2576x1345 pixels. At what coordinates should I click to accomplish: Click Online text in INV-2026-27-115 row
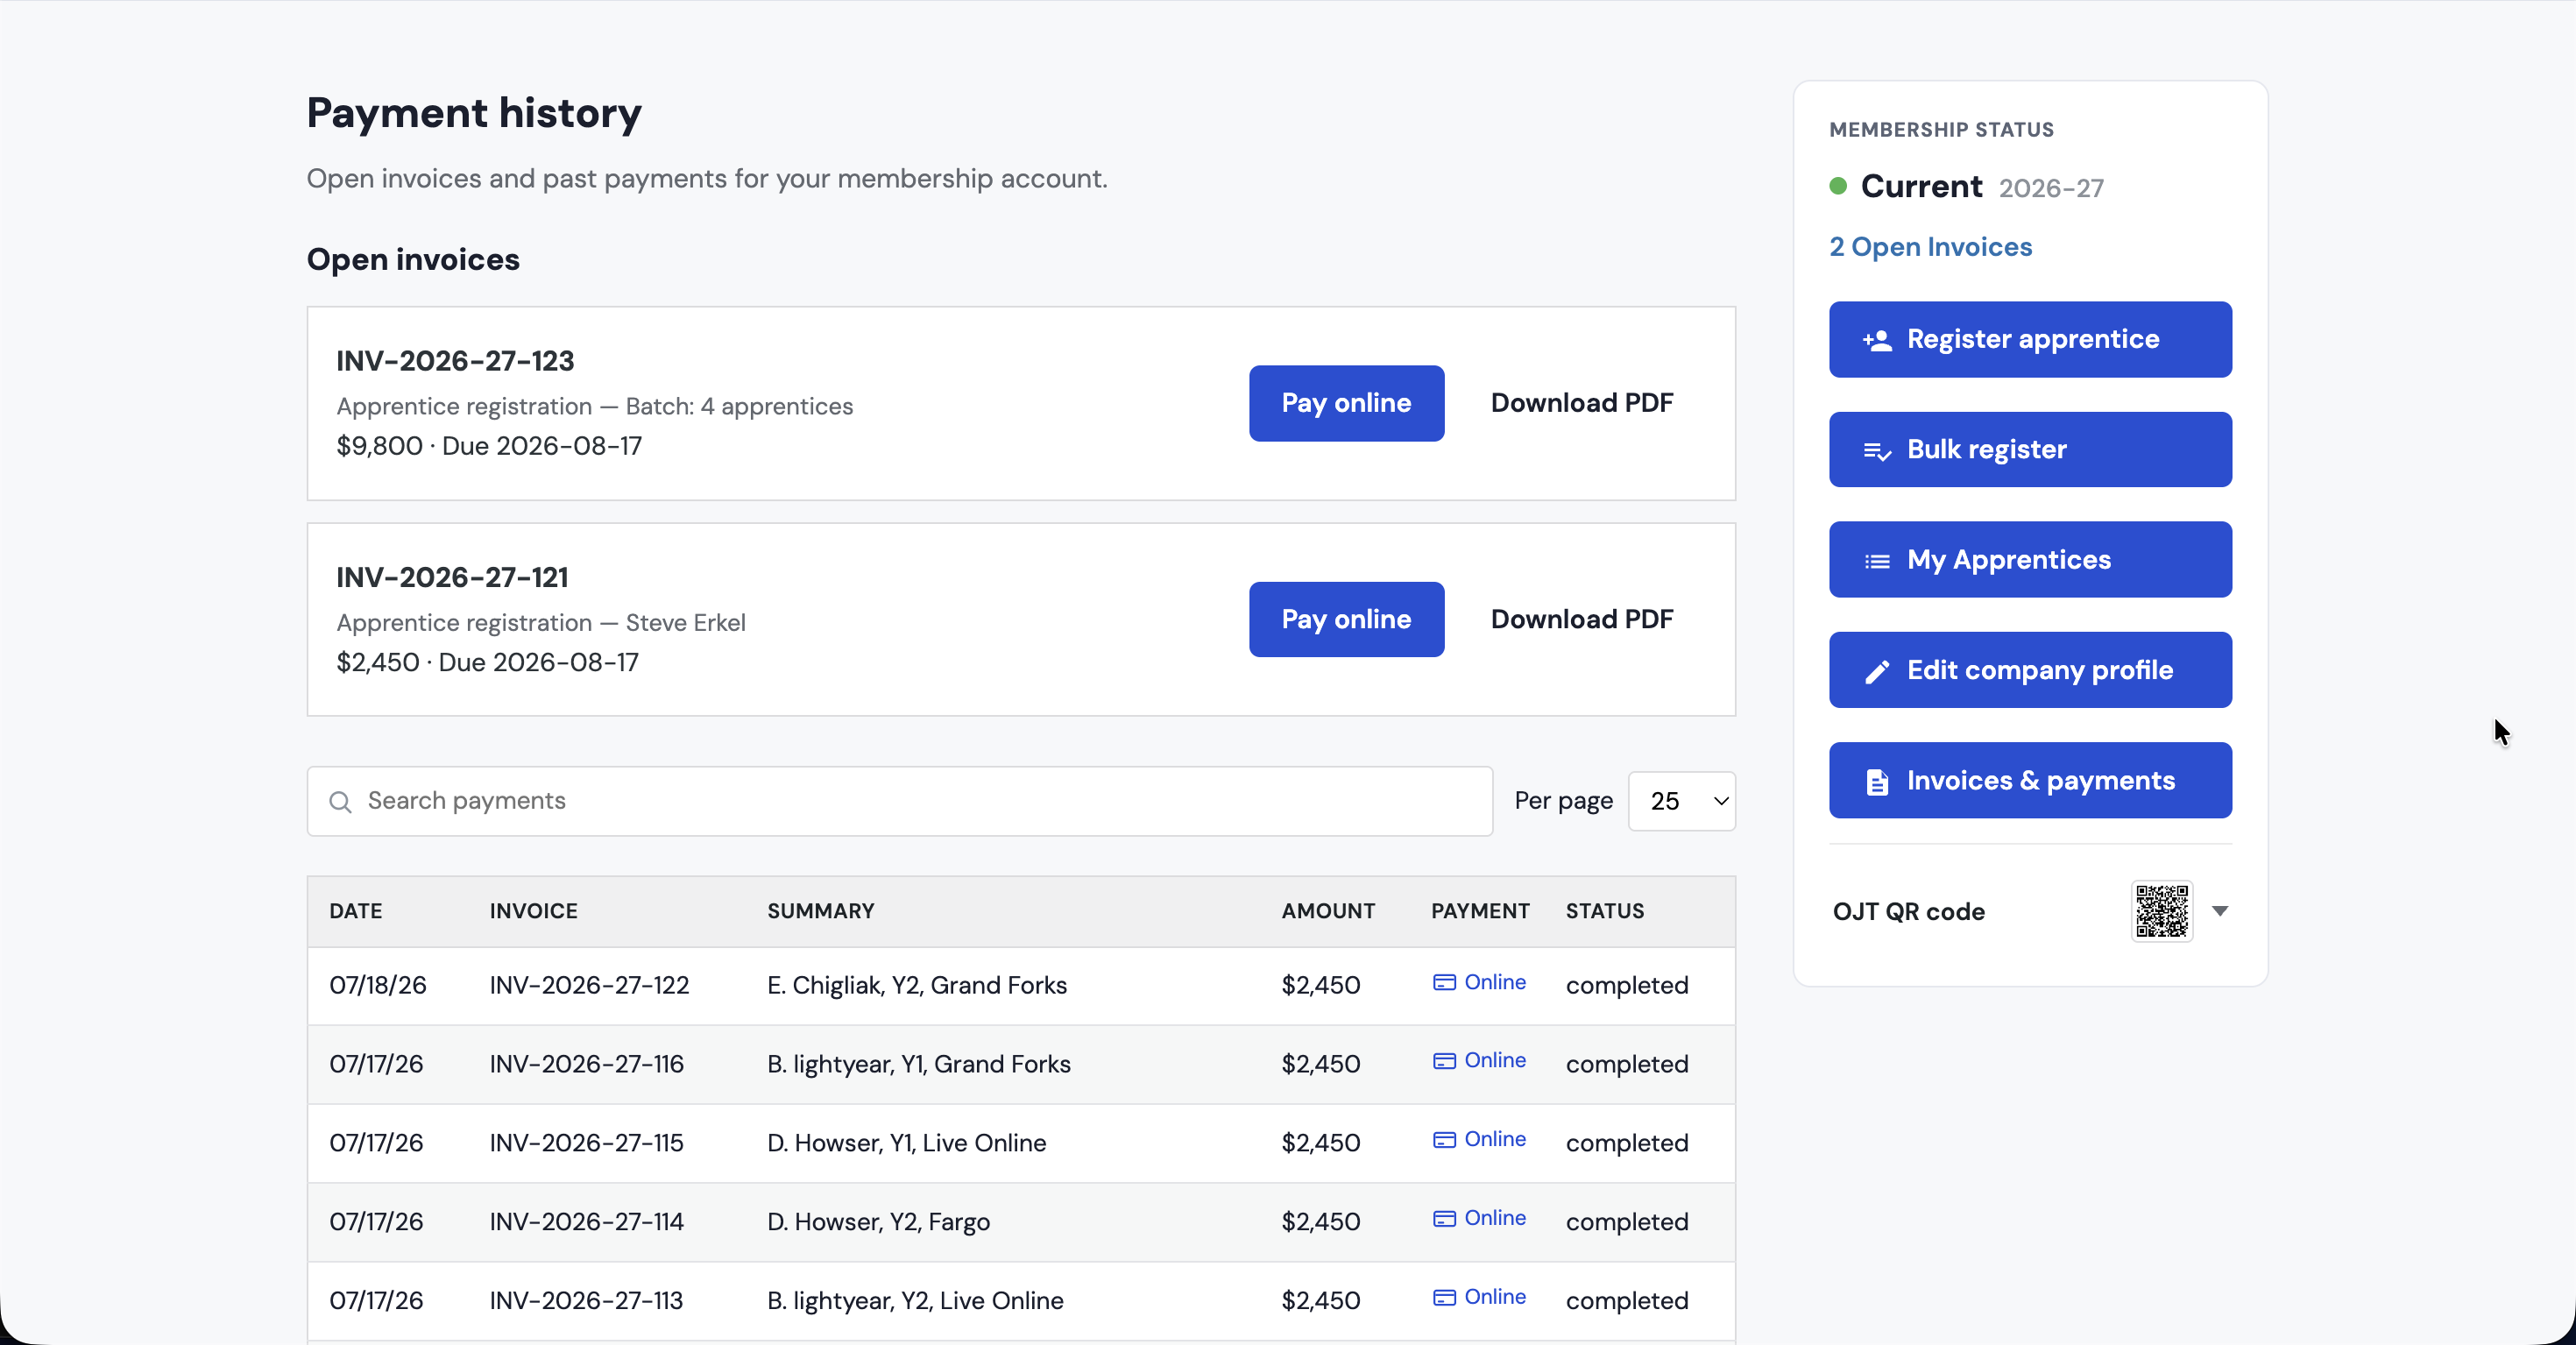click(x=1494, y=1139)
